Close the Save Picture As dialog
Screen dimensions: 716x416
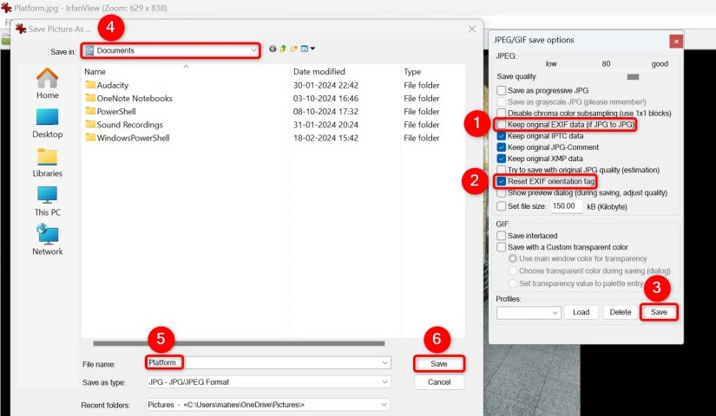[x=472, y=29]
